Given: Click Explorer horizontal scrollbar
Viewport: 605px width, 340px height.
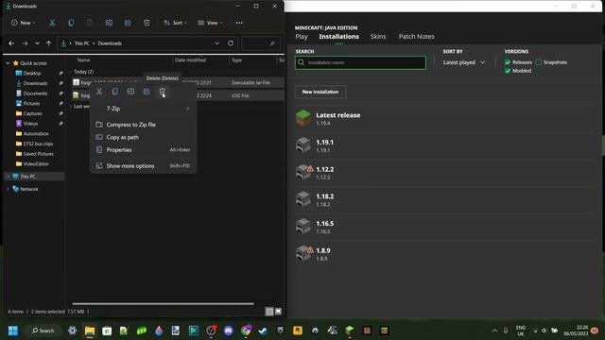Looking at the screenshot, I should click(x=164, y=304).
